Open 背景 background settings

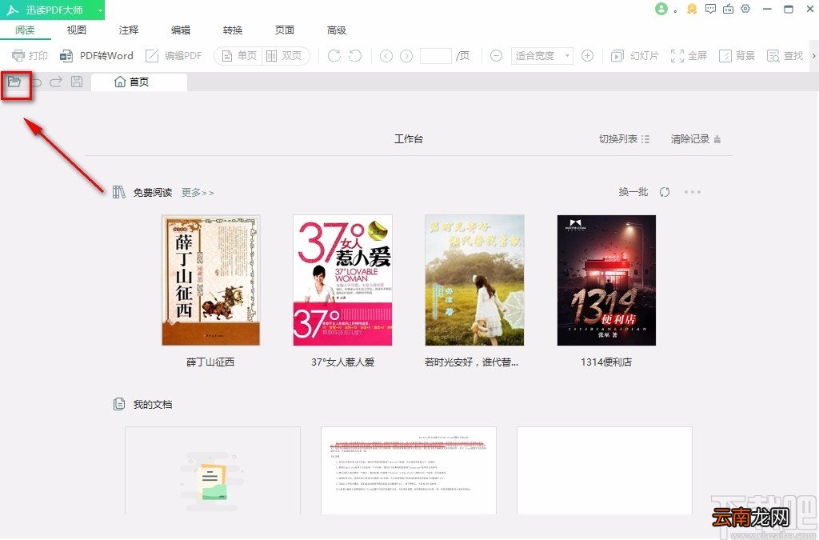[x=737, y=55]
